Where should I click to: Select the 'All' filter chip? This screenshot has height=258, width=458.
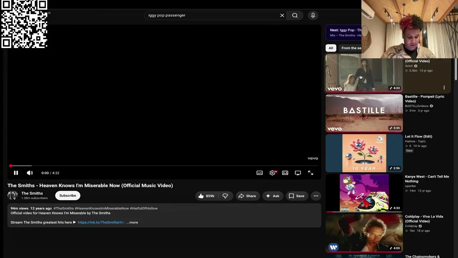pos(331,48)
